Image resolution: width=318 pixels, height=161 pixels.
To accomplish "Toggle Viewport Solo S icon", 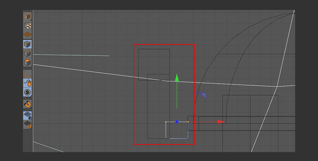I will point(27,92).
